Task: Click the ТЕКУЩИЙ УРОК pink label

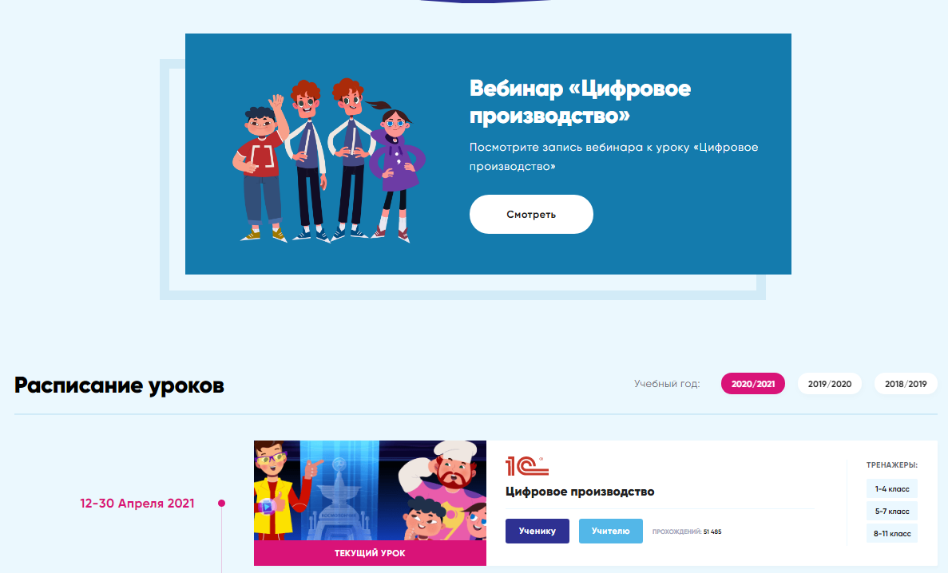Action: 370,553
